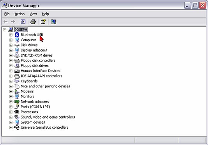
Task: Click the Back arrow toolbar icon
Action: pos(5,21)
